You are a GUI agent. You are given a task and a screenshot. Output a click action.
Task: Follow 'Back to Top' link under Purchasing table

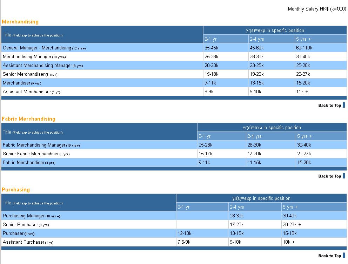[329, 256]
